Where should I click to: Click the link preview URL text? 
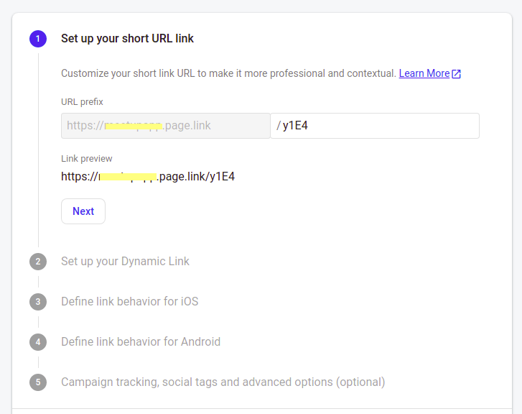148,176
